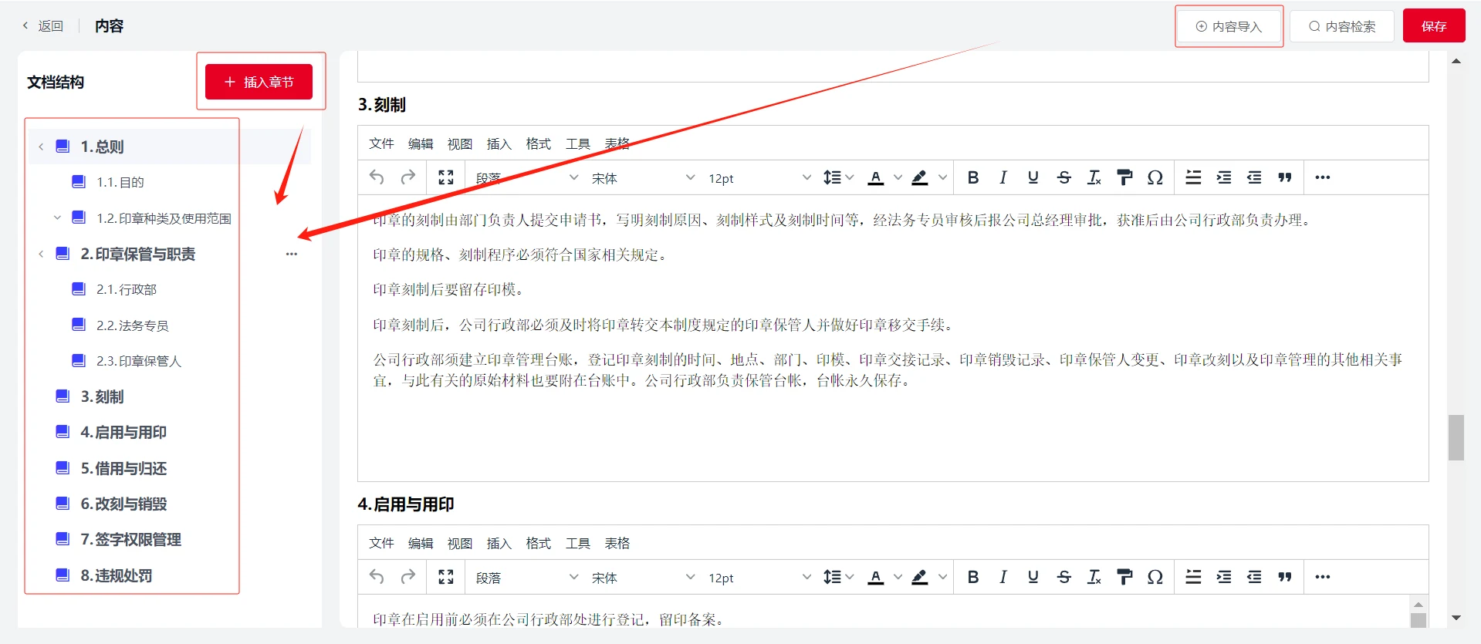This screenshot has height=644, width=1481.
Task: Open the 工具 menu in 4.启用与用印 editor
Action: (x=578, y=543)
